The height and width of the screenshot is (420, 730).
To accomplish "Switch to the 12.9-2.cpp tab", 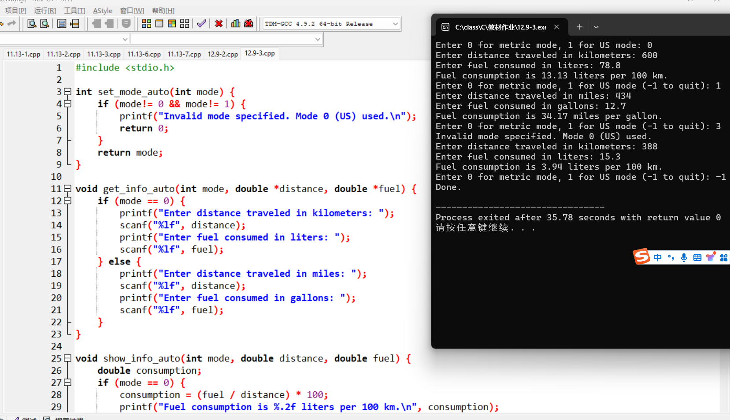I will [x=223, y=54].
